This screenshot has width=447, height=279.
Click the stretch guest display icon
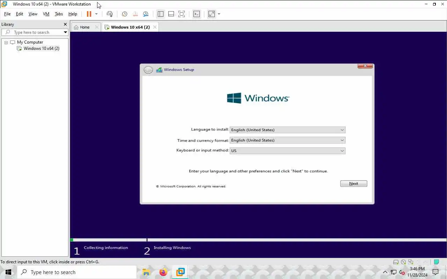[x=212, y=14]
